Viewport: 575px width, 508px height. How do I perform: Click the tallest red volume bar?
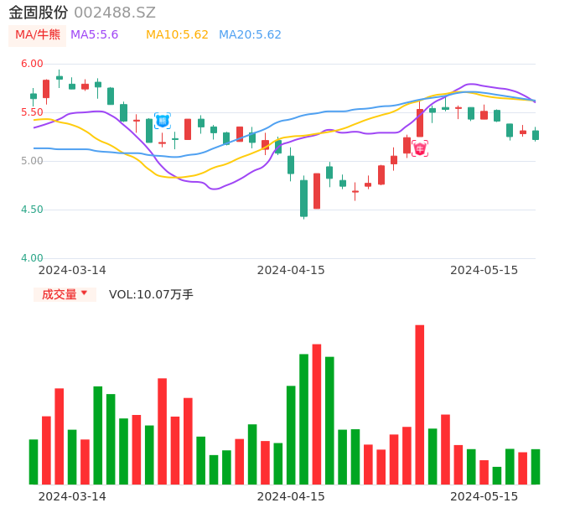420,404
